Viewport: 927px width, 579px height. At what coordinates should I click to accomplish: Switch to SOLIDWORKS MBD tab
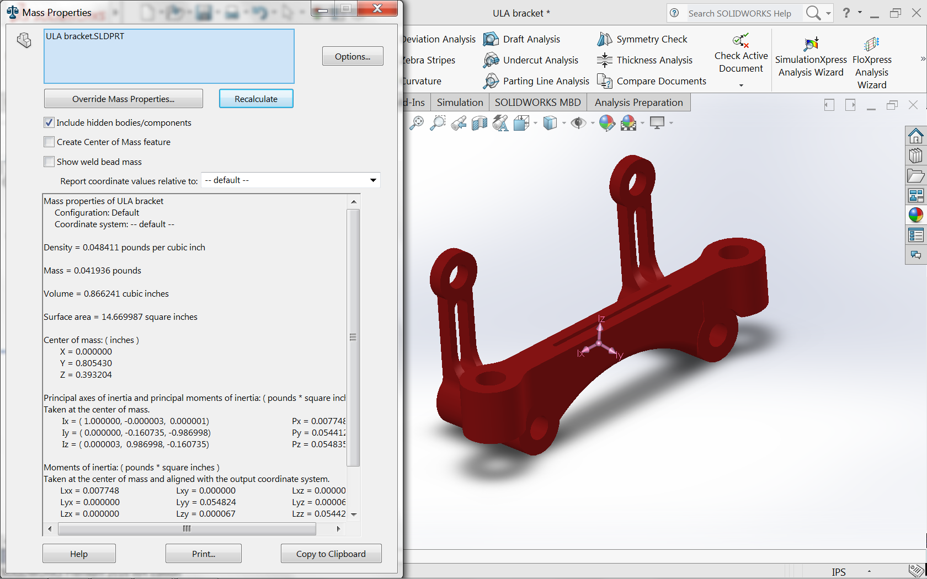coord(538,103)
